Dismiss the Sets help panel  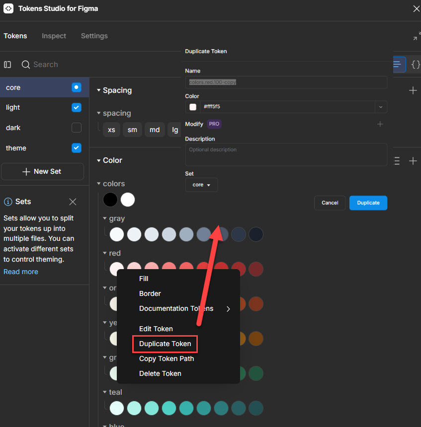click(73, 202)
